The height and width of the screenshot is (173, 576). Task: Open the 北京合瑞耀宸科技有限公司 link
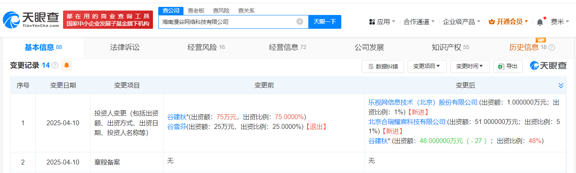click(408, 122)
